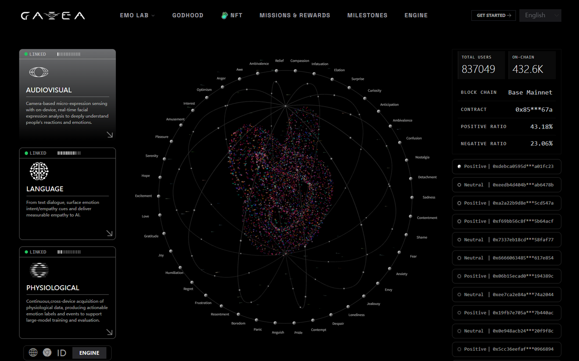
Task: Select the Curiosity emotion node
Action: [x=365, y=98]
